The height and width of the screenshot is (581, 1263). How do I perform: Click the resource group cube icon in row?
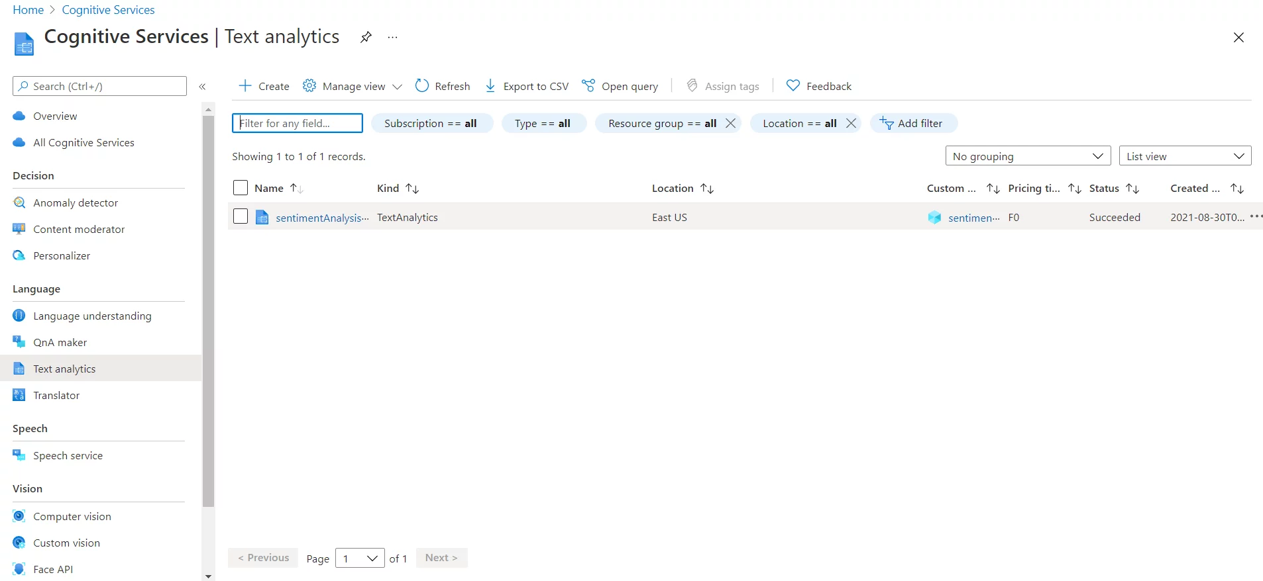pyautogui.click(x=934, y=217)
